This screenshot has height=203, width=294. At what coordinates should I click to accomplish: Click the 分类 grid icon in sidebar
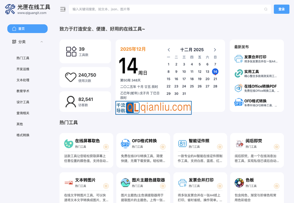coord(14,42)
